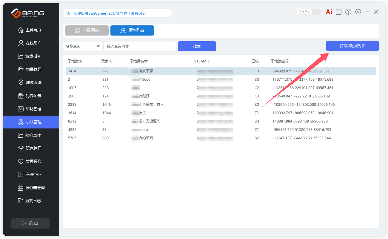Open the help question mark icon
Screen dimensions: 388x239
click(x=348, y=12)
